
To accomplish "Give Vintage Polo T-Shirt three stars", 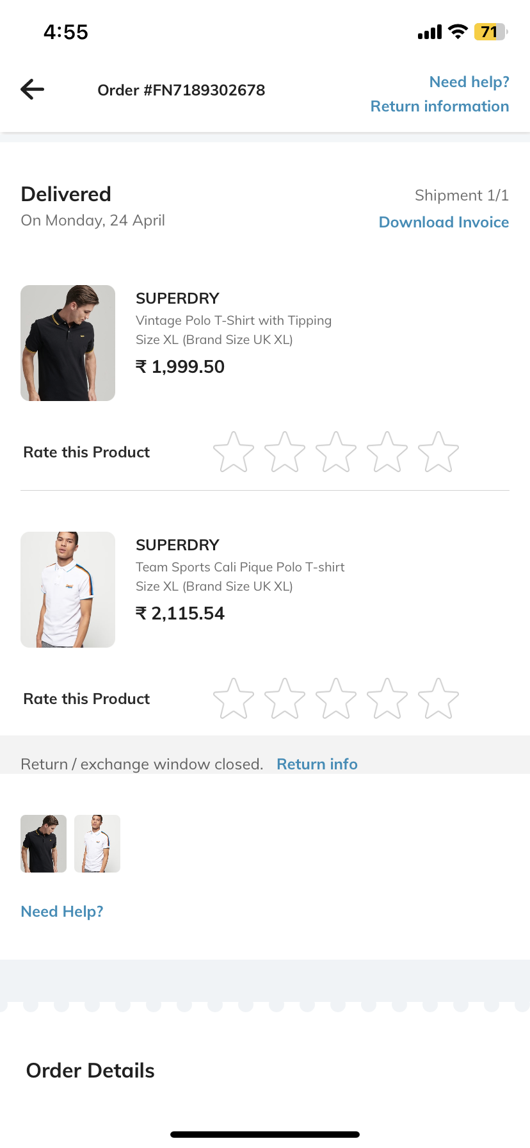I will [336, 452].
